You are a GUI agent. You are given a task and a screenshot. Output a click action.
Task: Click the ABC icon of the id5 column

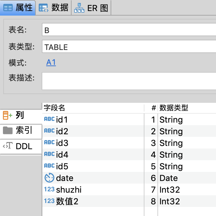click(49, 166)
